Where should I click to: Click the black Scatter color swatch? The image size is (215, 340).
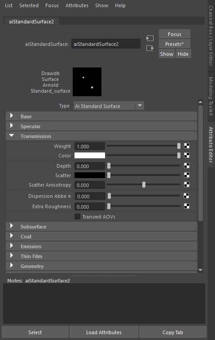pyautogui.click(x=90, y=175)
